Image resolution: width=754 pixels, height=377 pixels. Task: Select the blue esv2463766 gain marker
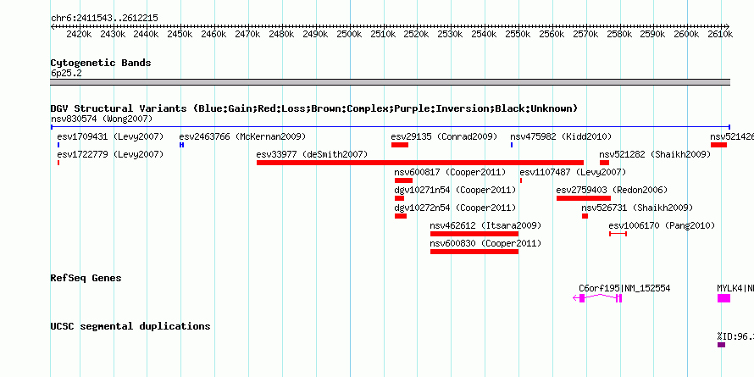(182, 145)
